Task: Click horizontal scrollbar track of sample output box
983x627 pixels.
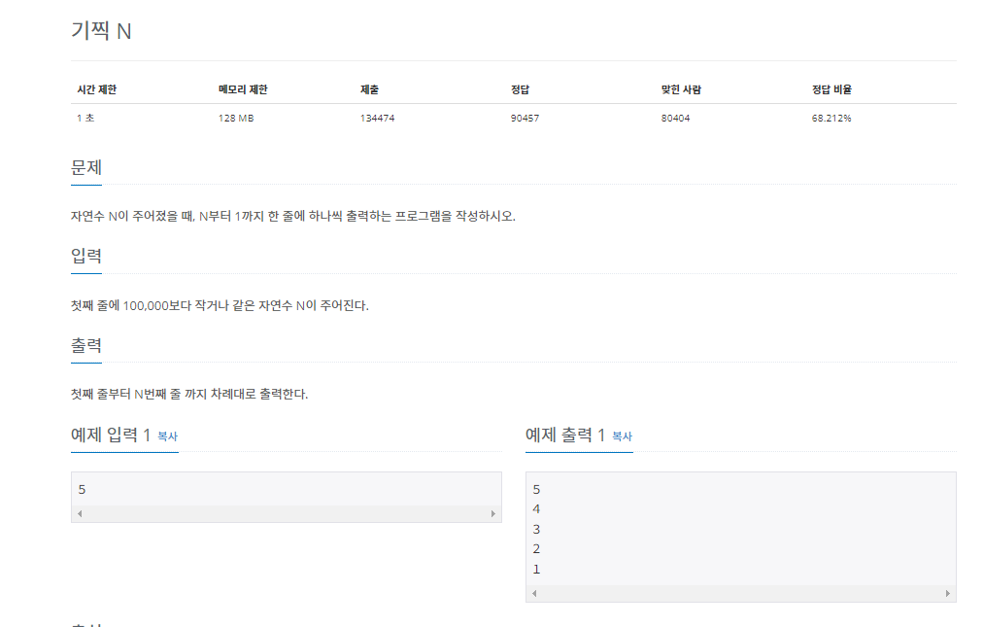Action: tap(741, 593)
